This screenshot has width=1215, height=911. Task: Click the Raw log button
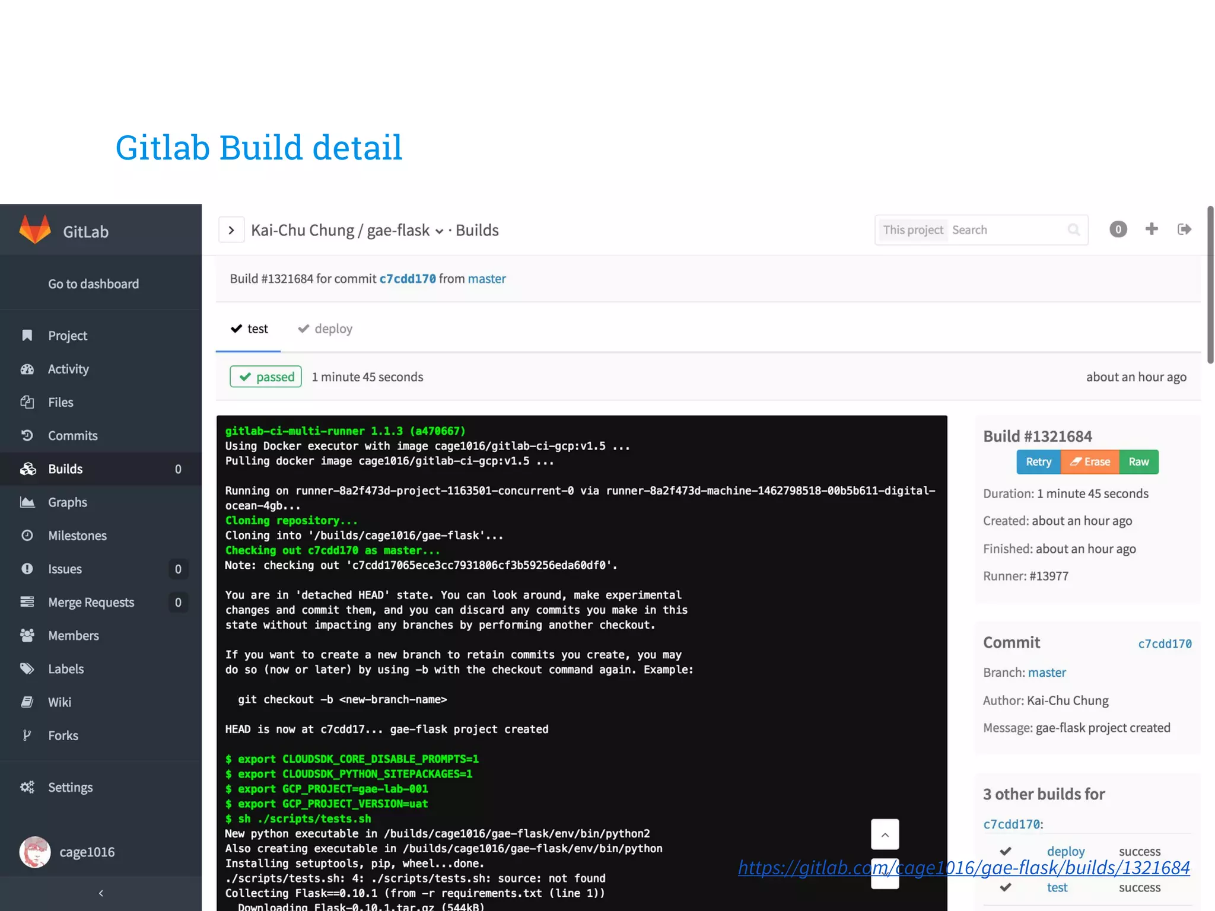point(1138,461)
